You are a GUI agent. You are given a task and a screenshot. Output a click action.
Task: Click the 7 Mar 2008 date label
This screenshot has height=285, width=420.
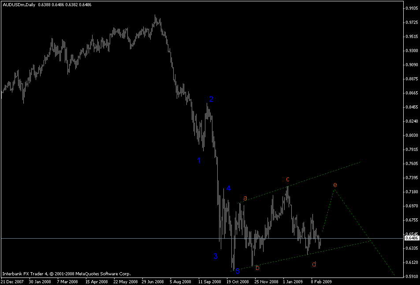[67, 282]
